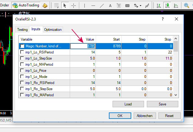193x132 pixels.
Task: Click the inputs list scrollbar thumb
Action: 176,46
